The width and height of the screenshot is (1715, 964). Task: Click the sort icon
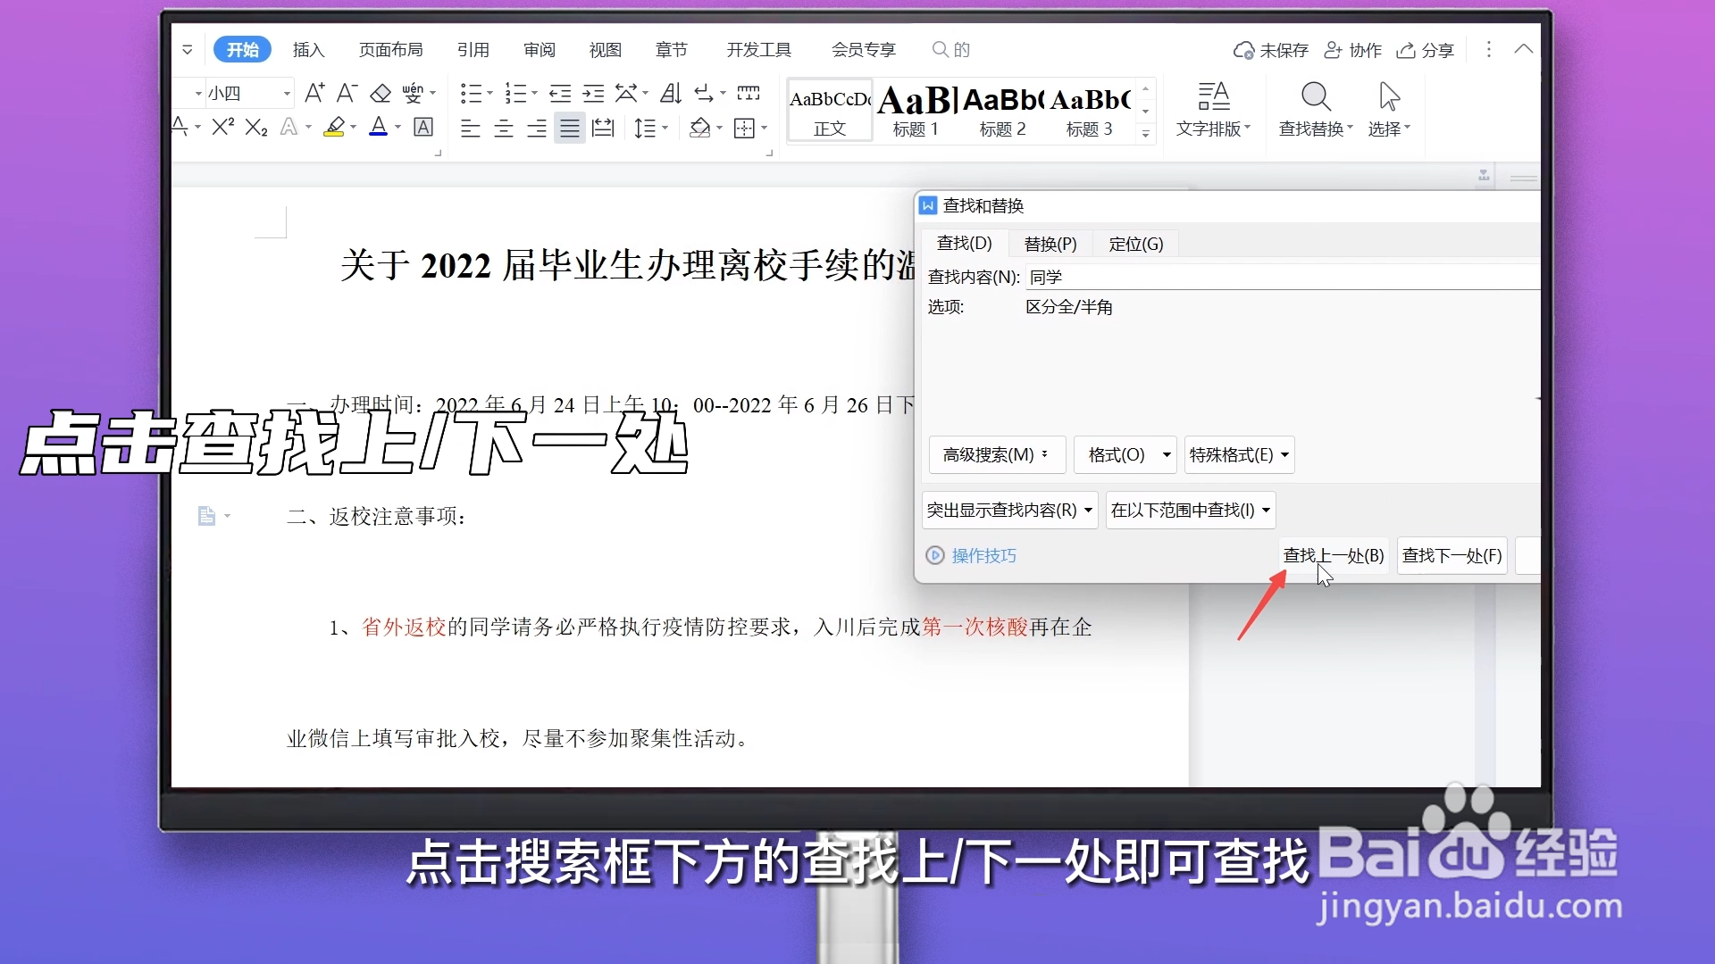671,93
